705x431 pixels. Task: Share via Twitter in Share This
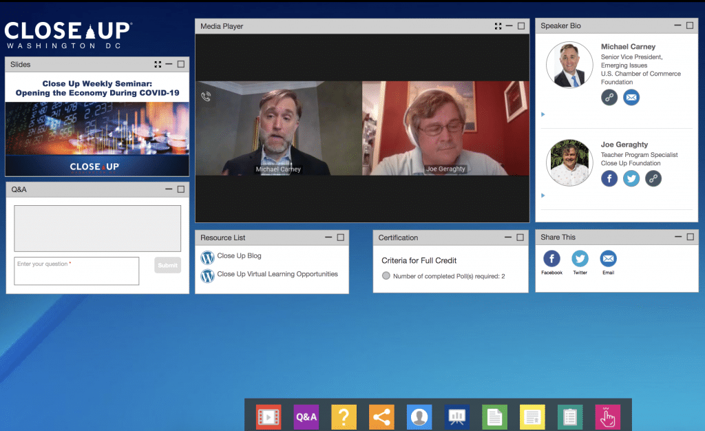[x=580, y=258]
